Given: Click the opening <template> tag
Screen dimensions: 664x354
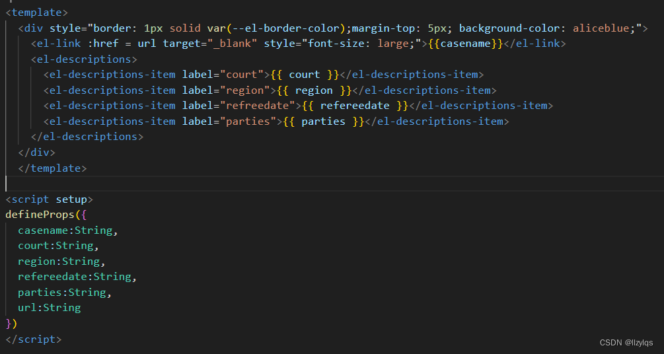Looking at the screenshot, I should click(x=36, y=13).
